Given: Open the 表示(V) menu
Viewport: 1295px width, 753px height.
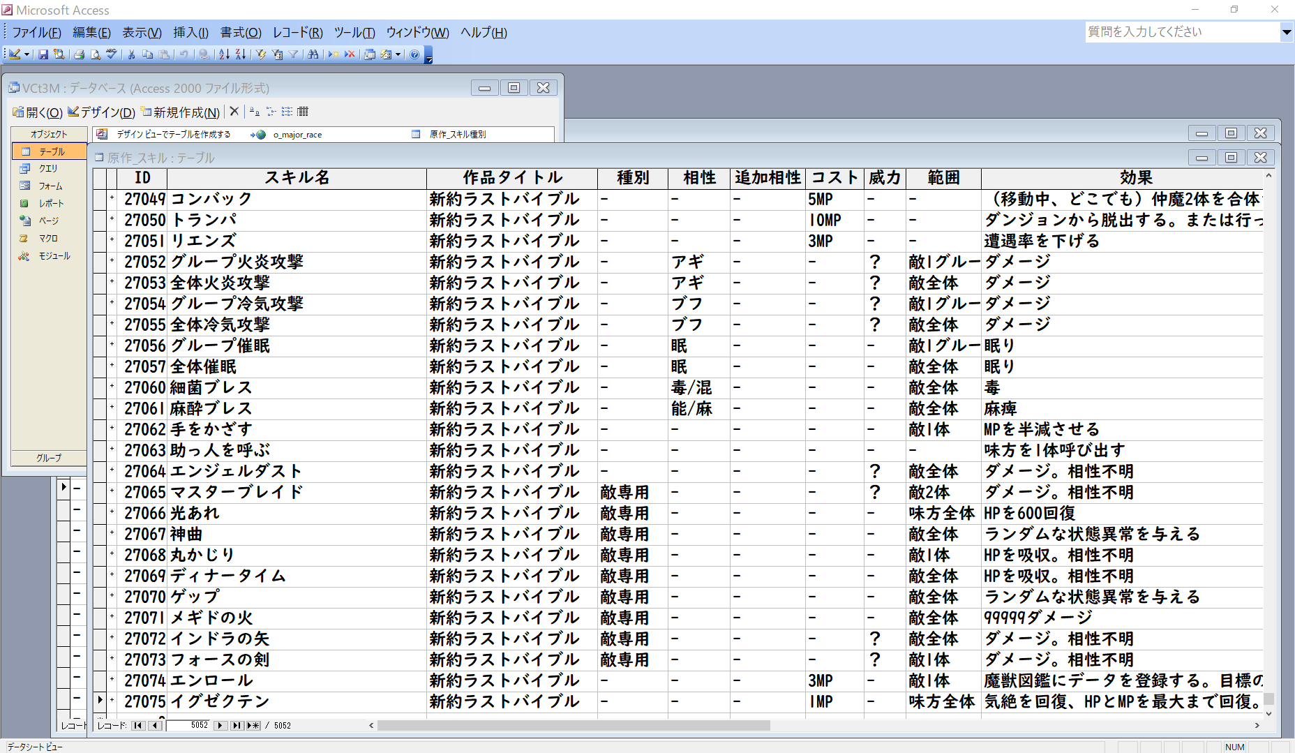Looking at the screenshot, I should 142,33.
